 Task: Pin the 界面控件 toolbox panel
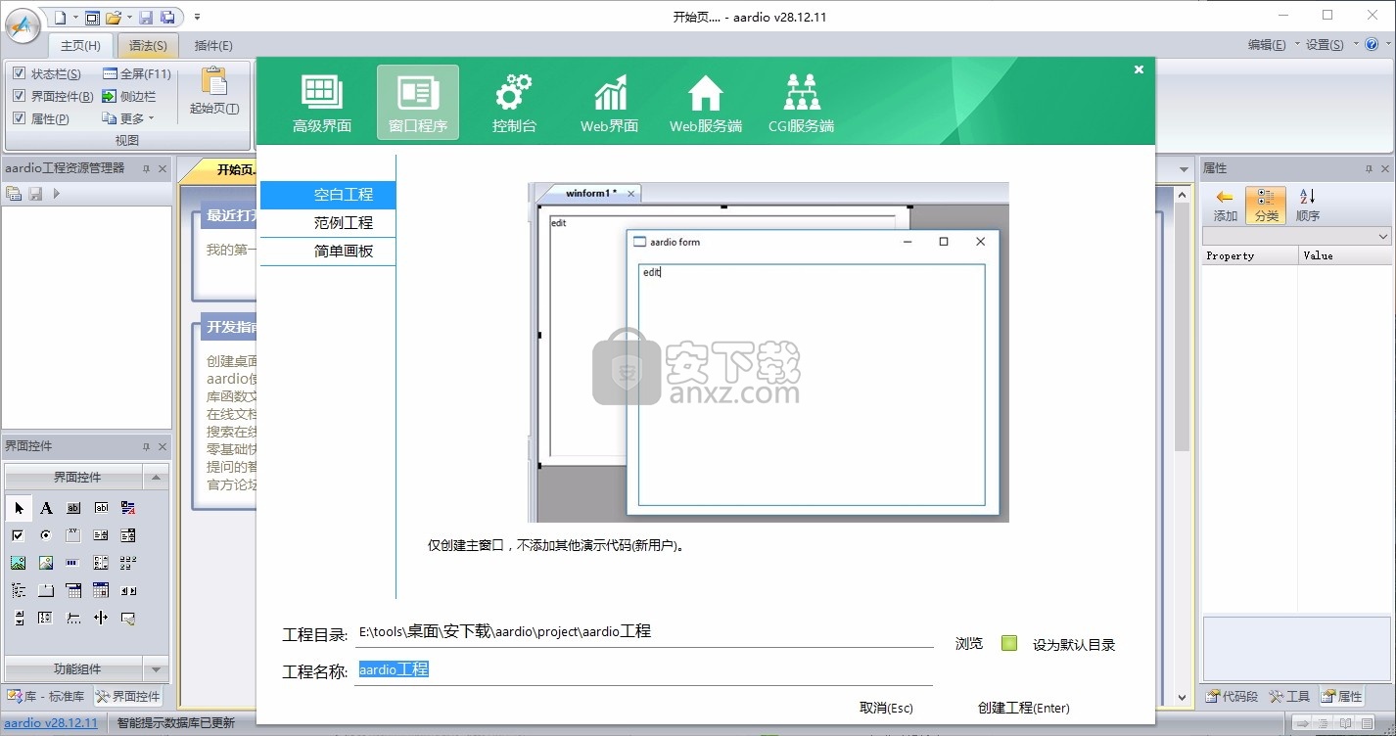pos(146,446)
